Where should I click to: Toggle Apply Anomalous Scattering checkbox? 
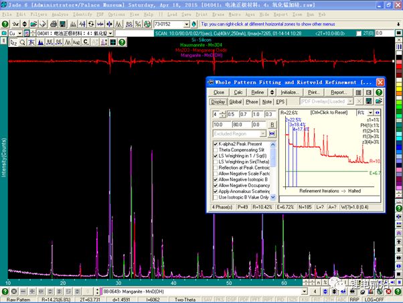(x=216, y=192)
